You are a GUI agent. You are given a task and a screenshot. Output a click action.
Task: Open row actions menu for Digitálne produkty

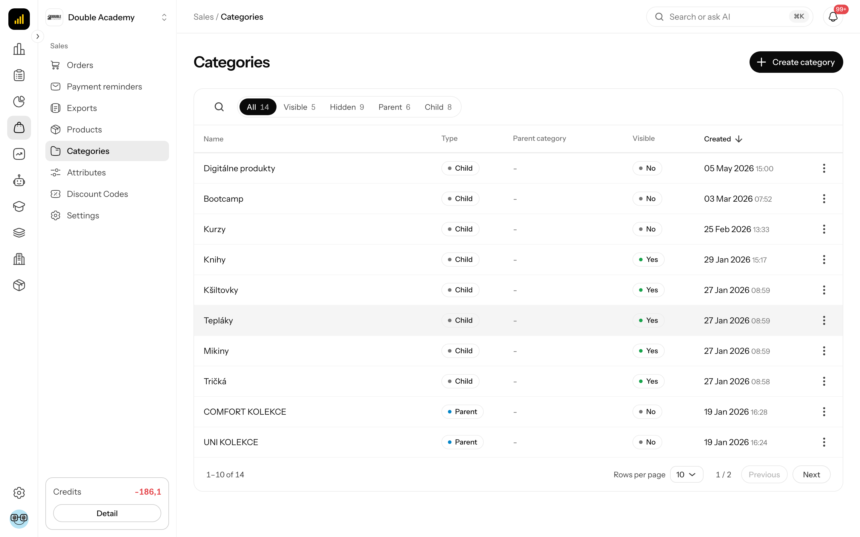[x=824, y=168]
